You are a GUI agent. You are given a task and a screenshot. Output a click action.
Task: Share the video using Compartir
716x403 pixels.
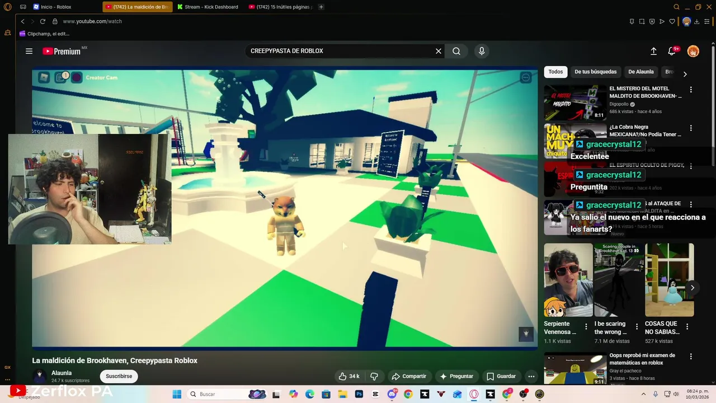[409, 376]
